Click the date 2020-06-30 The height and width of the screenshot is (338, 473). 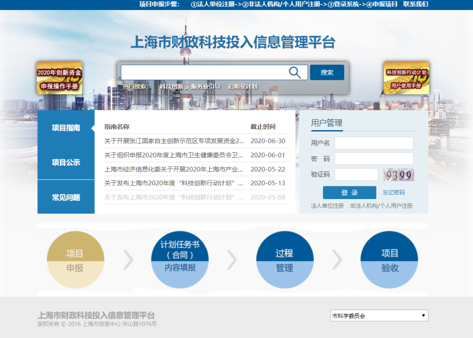pos(268,141)
